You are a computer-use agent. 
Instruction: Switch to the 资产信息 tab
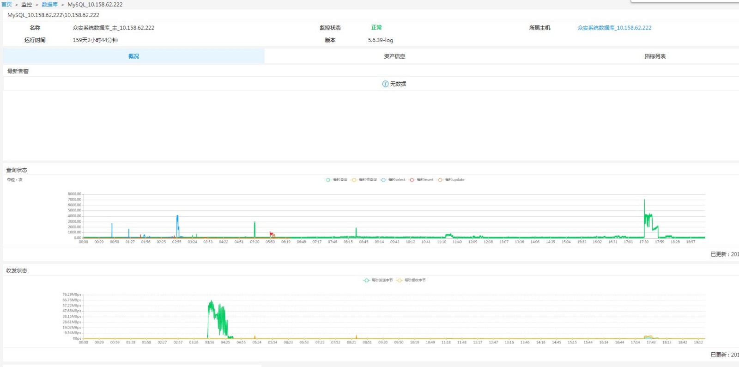(394, 56)
